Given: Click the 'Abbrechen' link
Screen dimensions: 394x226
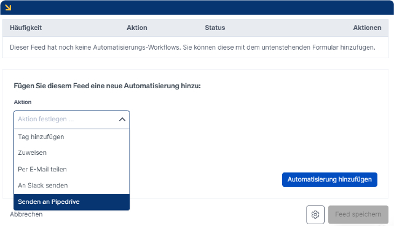Looking at the screenshot, I should (26, 214).
